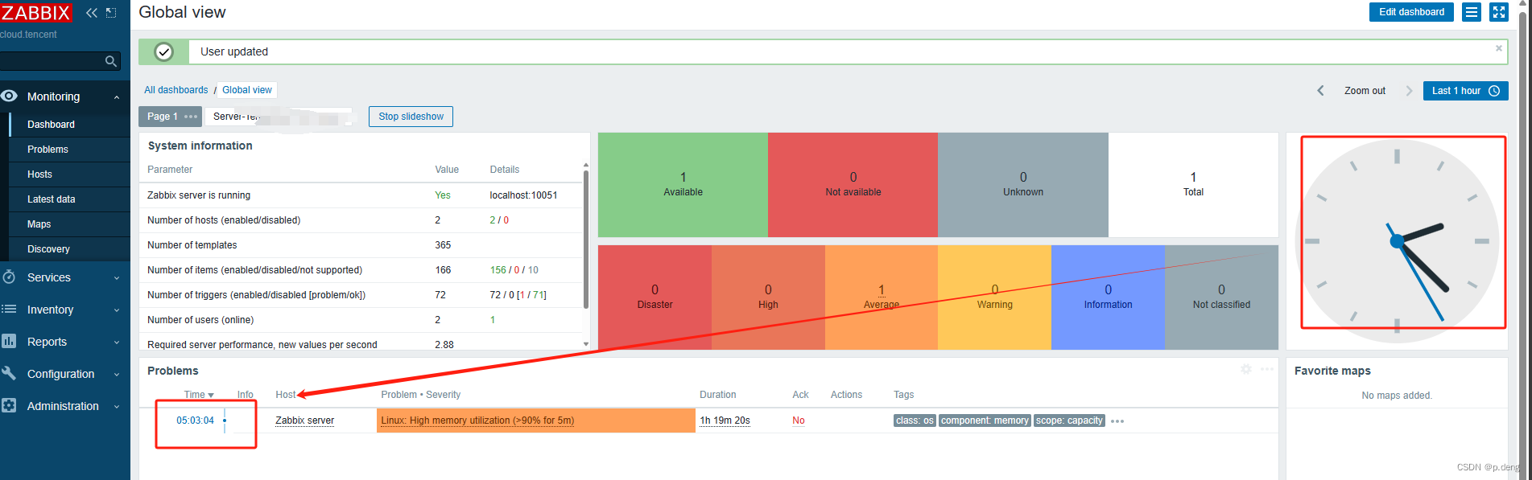This screenshot has height=480, width=1532.
Task: Toggle kiosk fullscreen mode icon
Action: 1499,12
